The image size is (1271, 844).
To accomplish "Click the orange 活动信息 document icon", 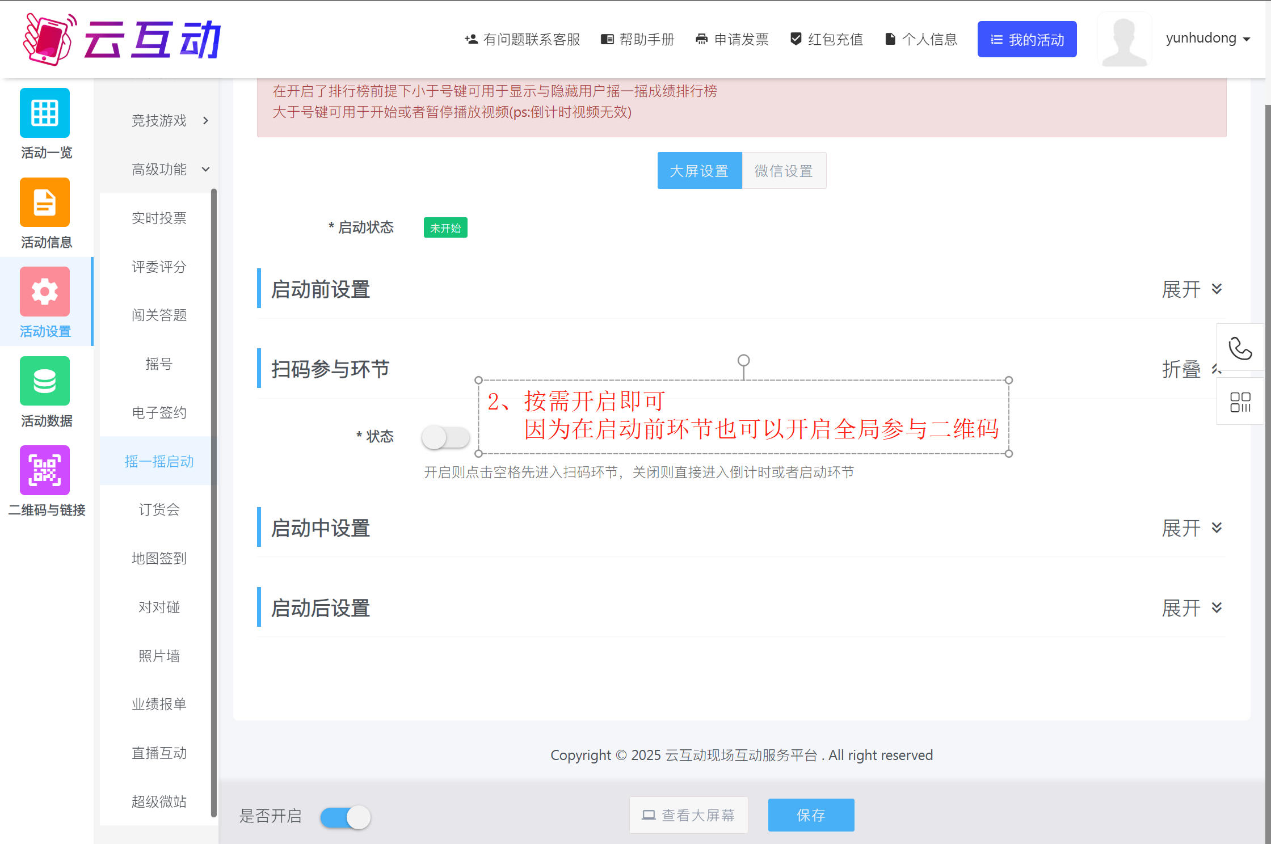I will (45, 202).
